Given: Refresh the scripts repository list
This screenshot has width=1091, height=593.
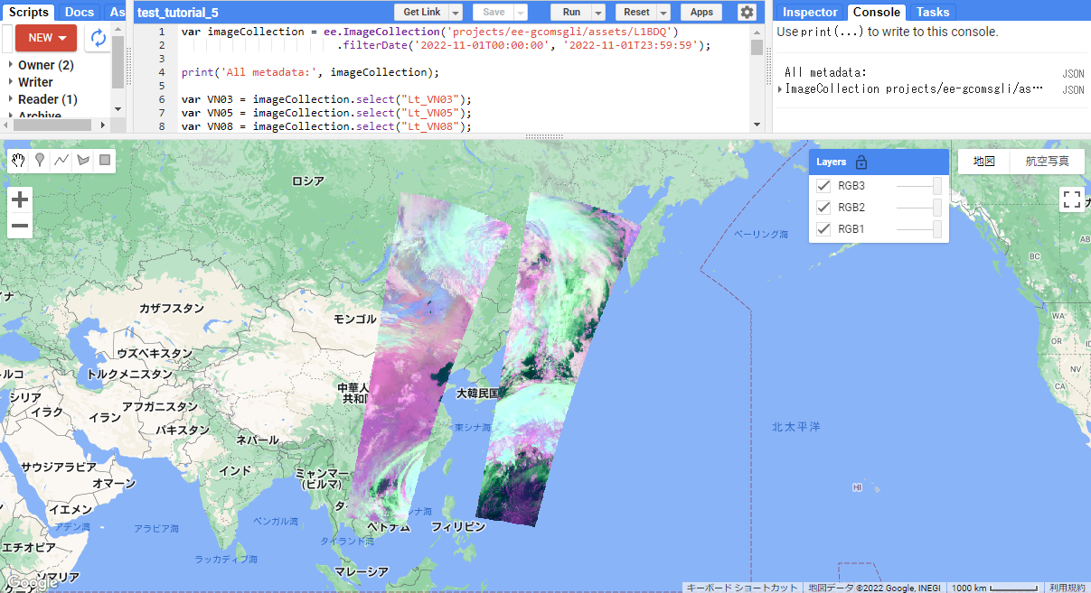Looking at the screenshot, I should tap(98, 38).
